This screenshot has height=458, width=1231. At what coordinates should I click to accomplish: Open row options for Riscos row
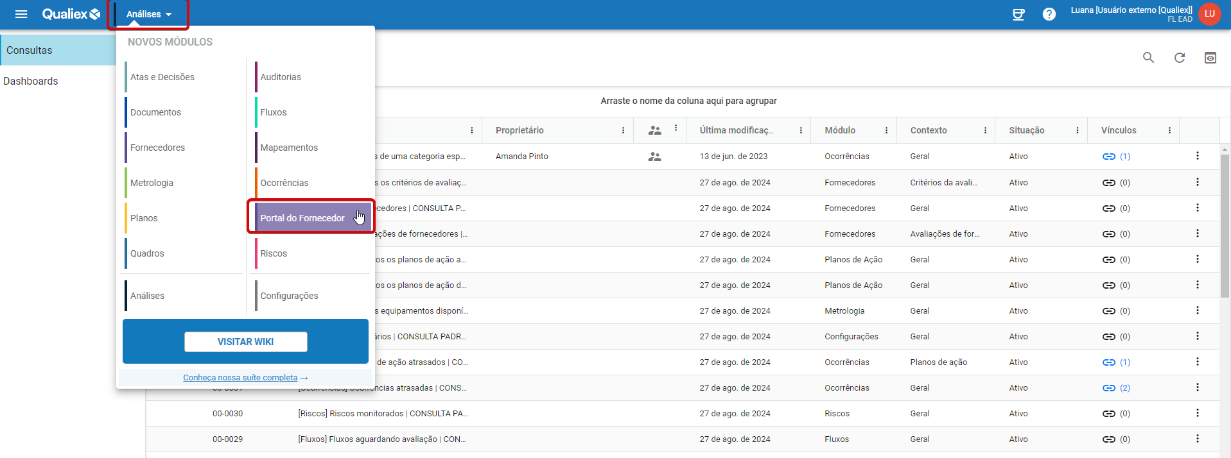pyautogui.click(x=1198, y=413)
